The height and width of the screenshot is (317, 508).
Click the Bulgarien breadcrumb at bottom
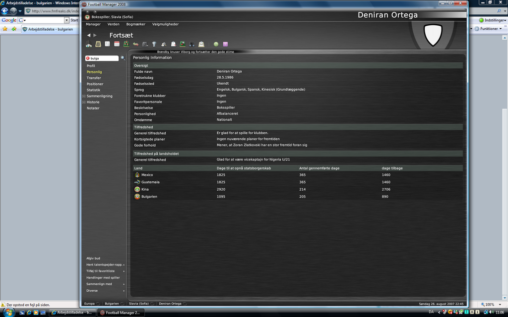pyautogui.click(x=112, y=304)
